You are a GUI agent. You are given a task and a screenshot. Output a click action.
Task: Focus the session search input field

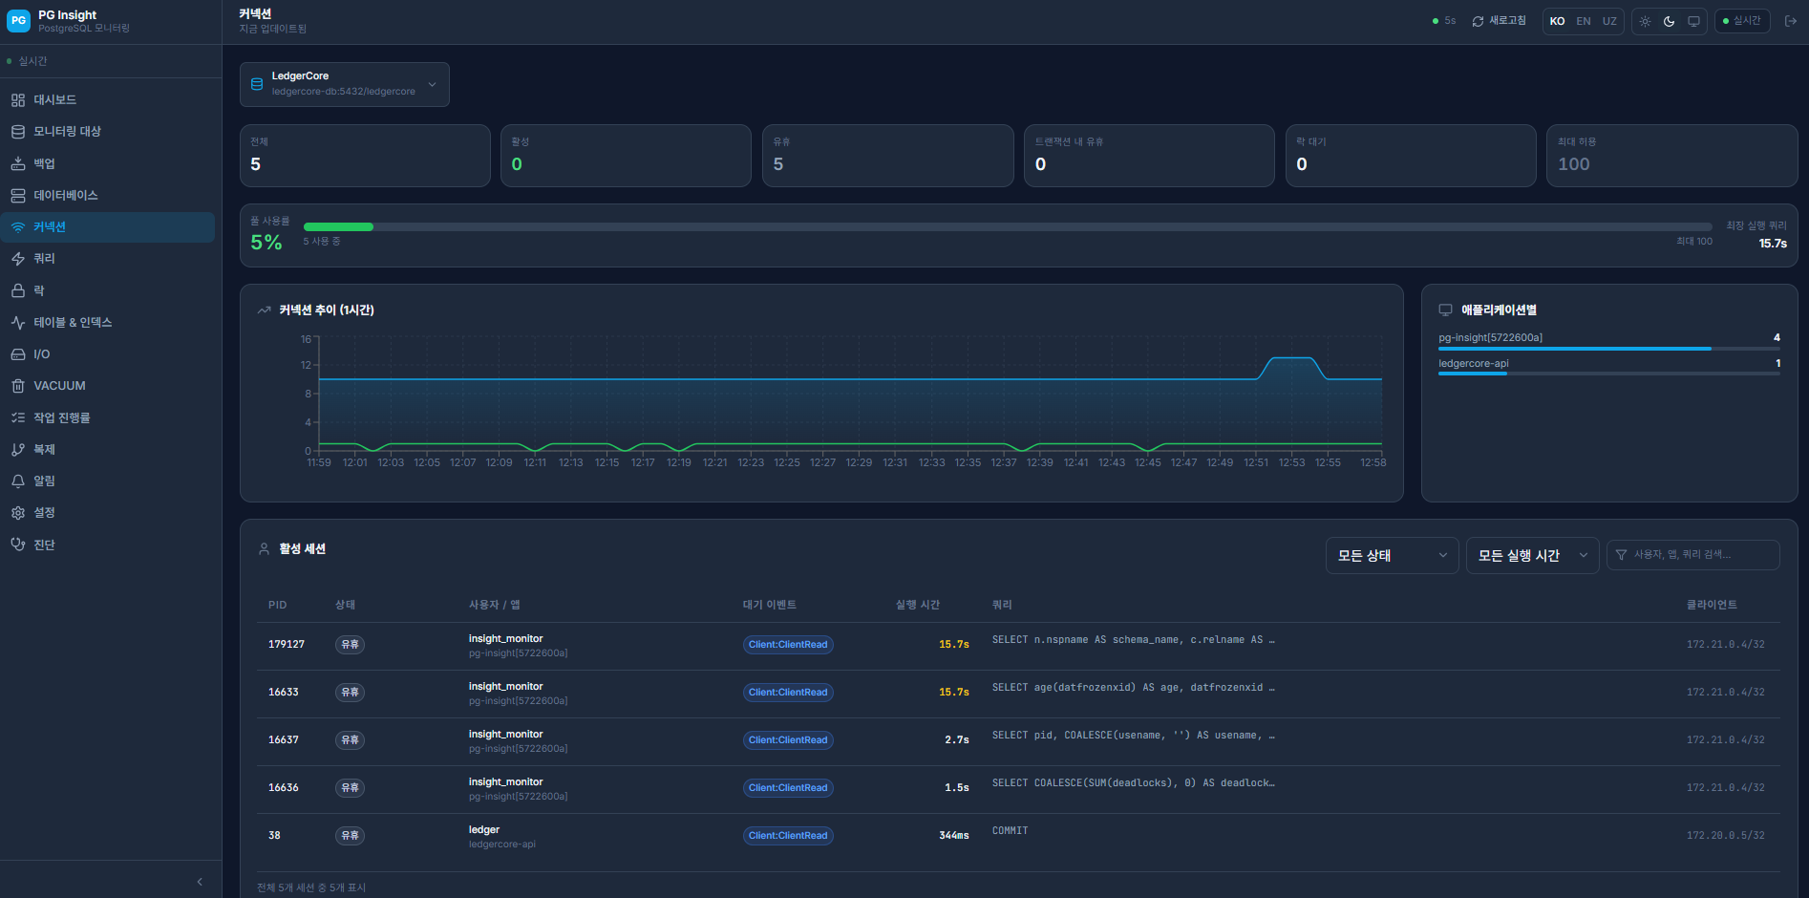1692,555
